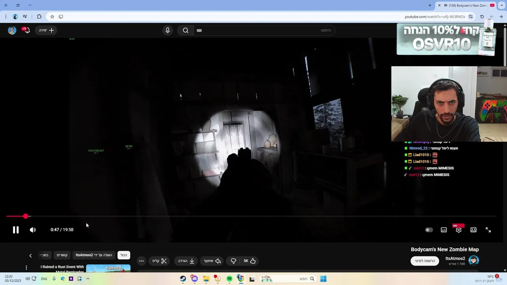Open the player settings gear
The image size is (507, 285).
tap(459, 230)
